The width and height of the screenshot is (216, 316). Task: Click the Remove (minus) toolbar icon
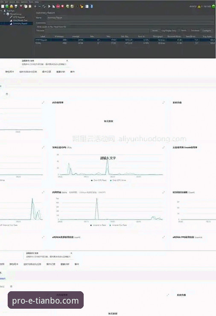point(40,6)
